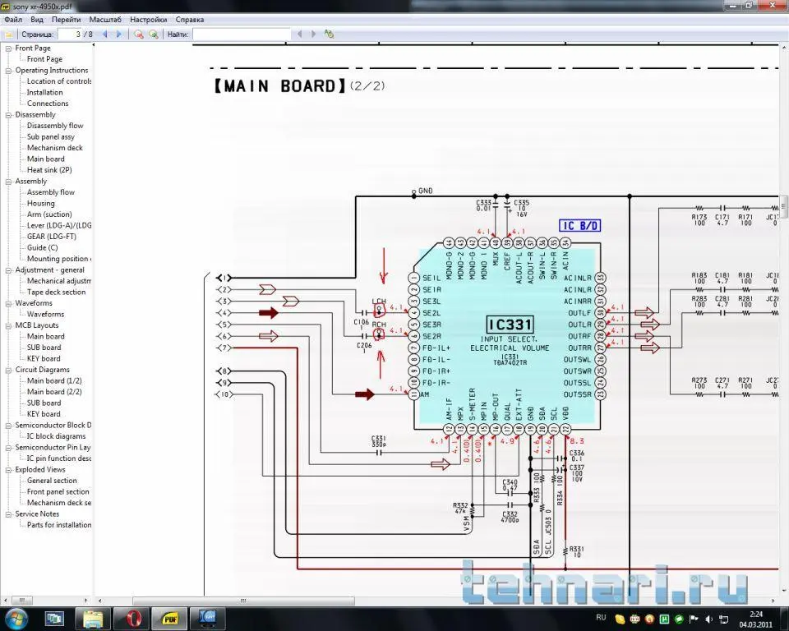Zoom in using green magnifier icon
This screenshot has height=631, width=789.
click(154, 35)
